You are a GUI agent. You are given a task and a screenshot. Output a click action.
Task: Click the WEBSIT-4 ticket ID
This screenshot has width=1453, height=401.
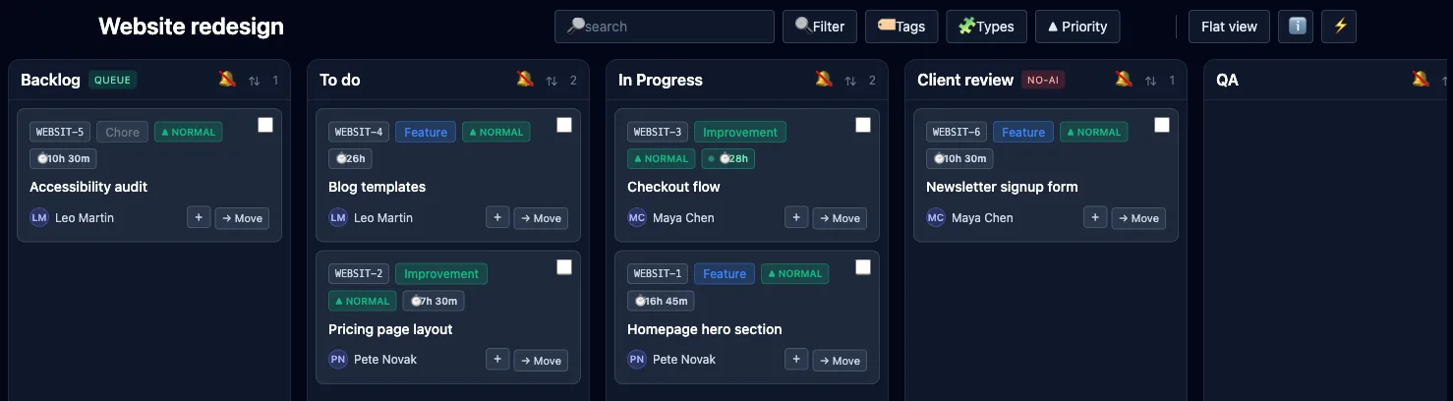pos(359,132)
